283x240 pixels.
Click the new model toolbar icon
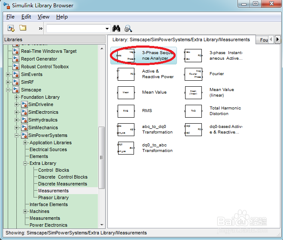coord(11,28)
